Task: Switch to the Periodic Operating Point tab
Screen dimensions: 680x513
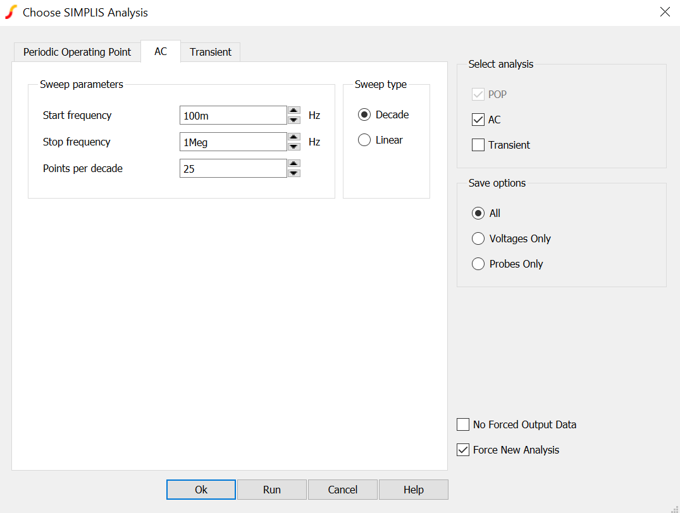Action: pos(77,52)
